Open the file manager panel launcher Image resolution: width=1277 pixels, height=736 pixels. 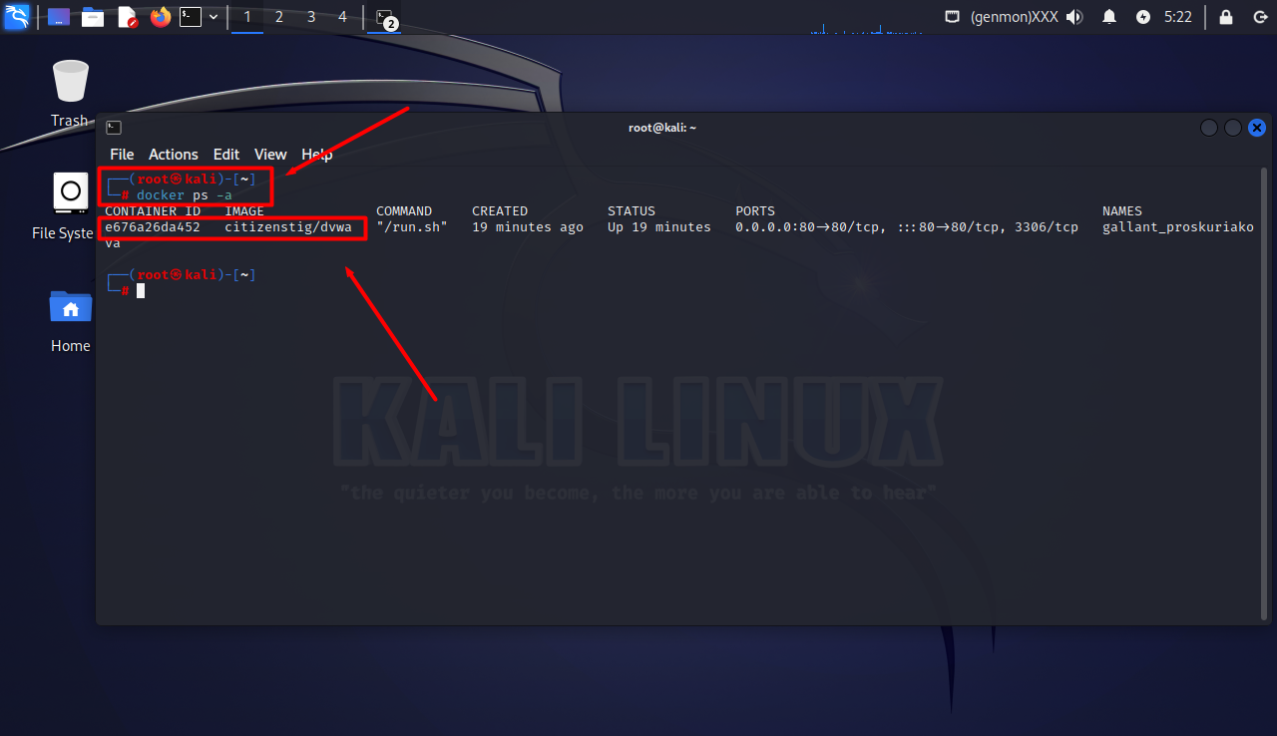93,17
